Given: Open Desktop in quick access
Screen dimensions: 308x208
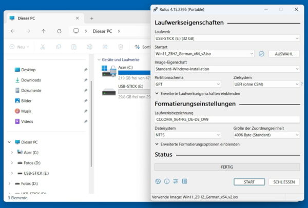Looking at the screenshot, I should (28, 70).
